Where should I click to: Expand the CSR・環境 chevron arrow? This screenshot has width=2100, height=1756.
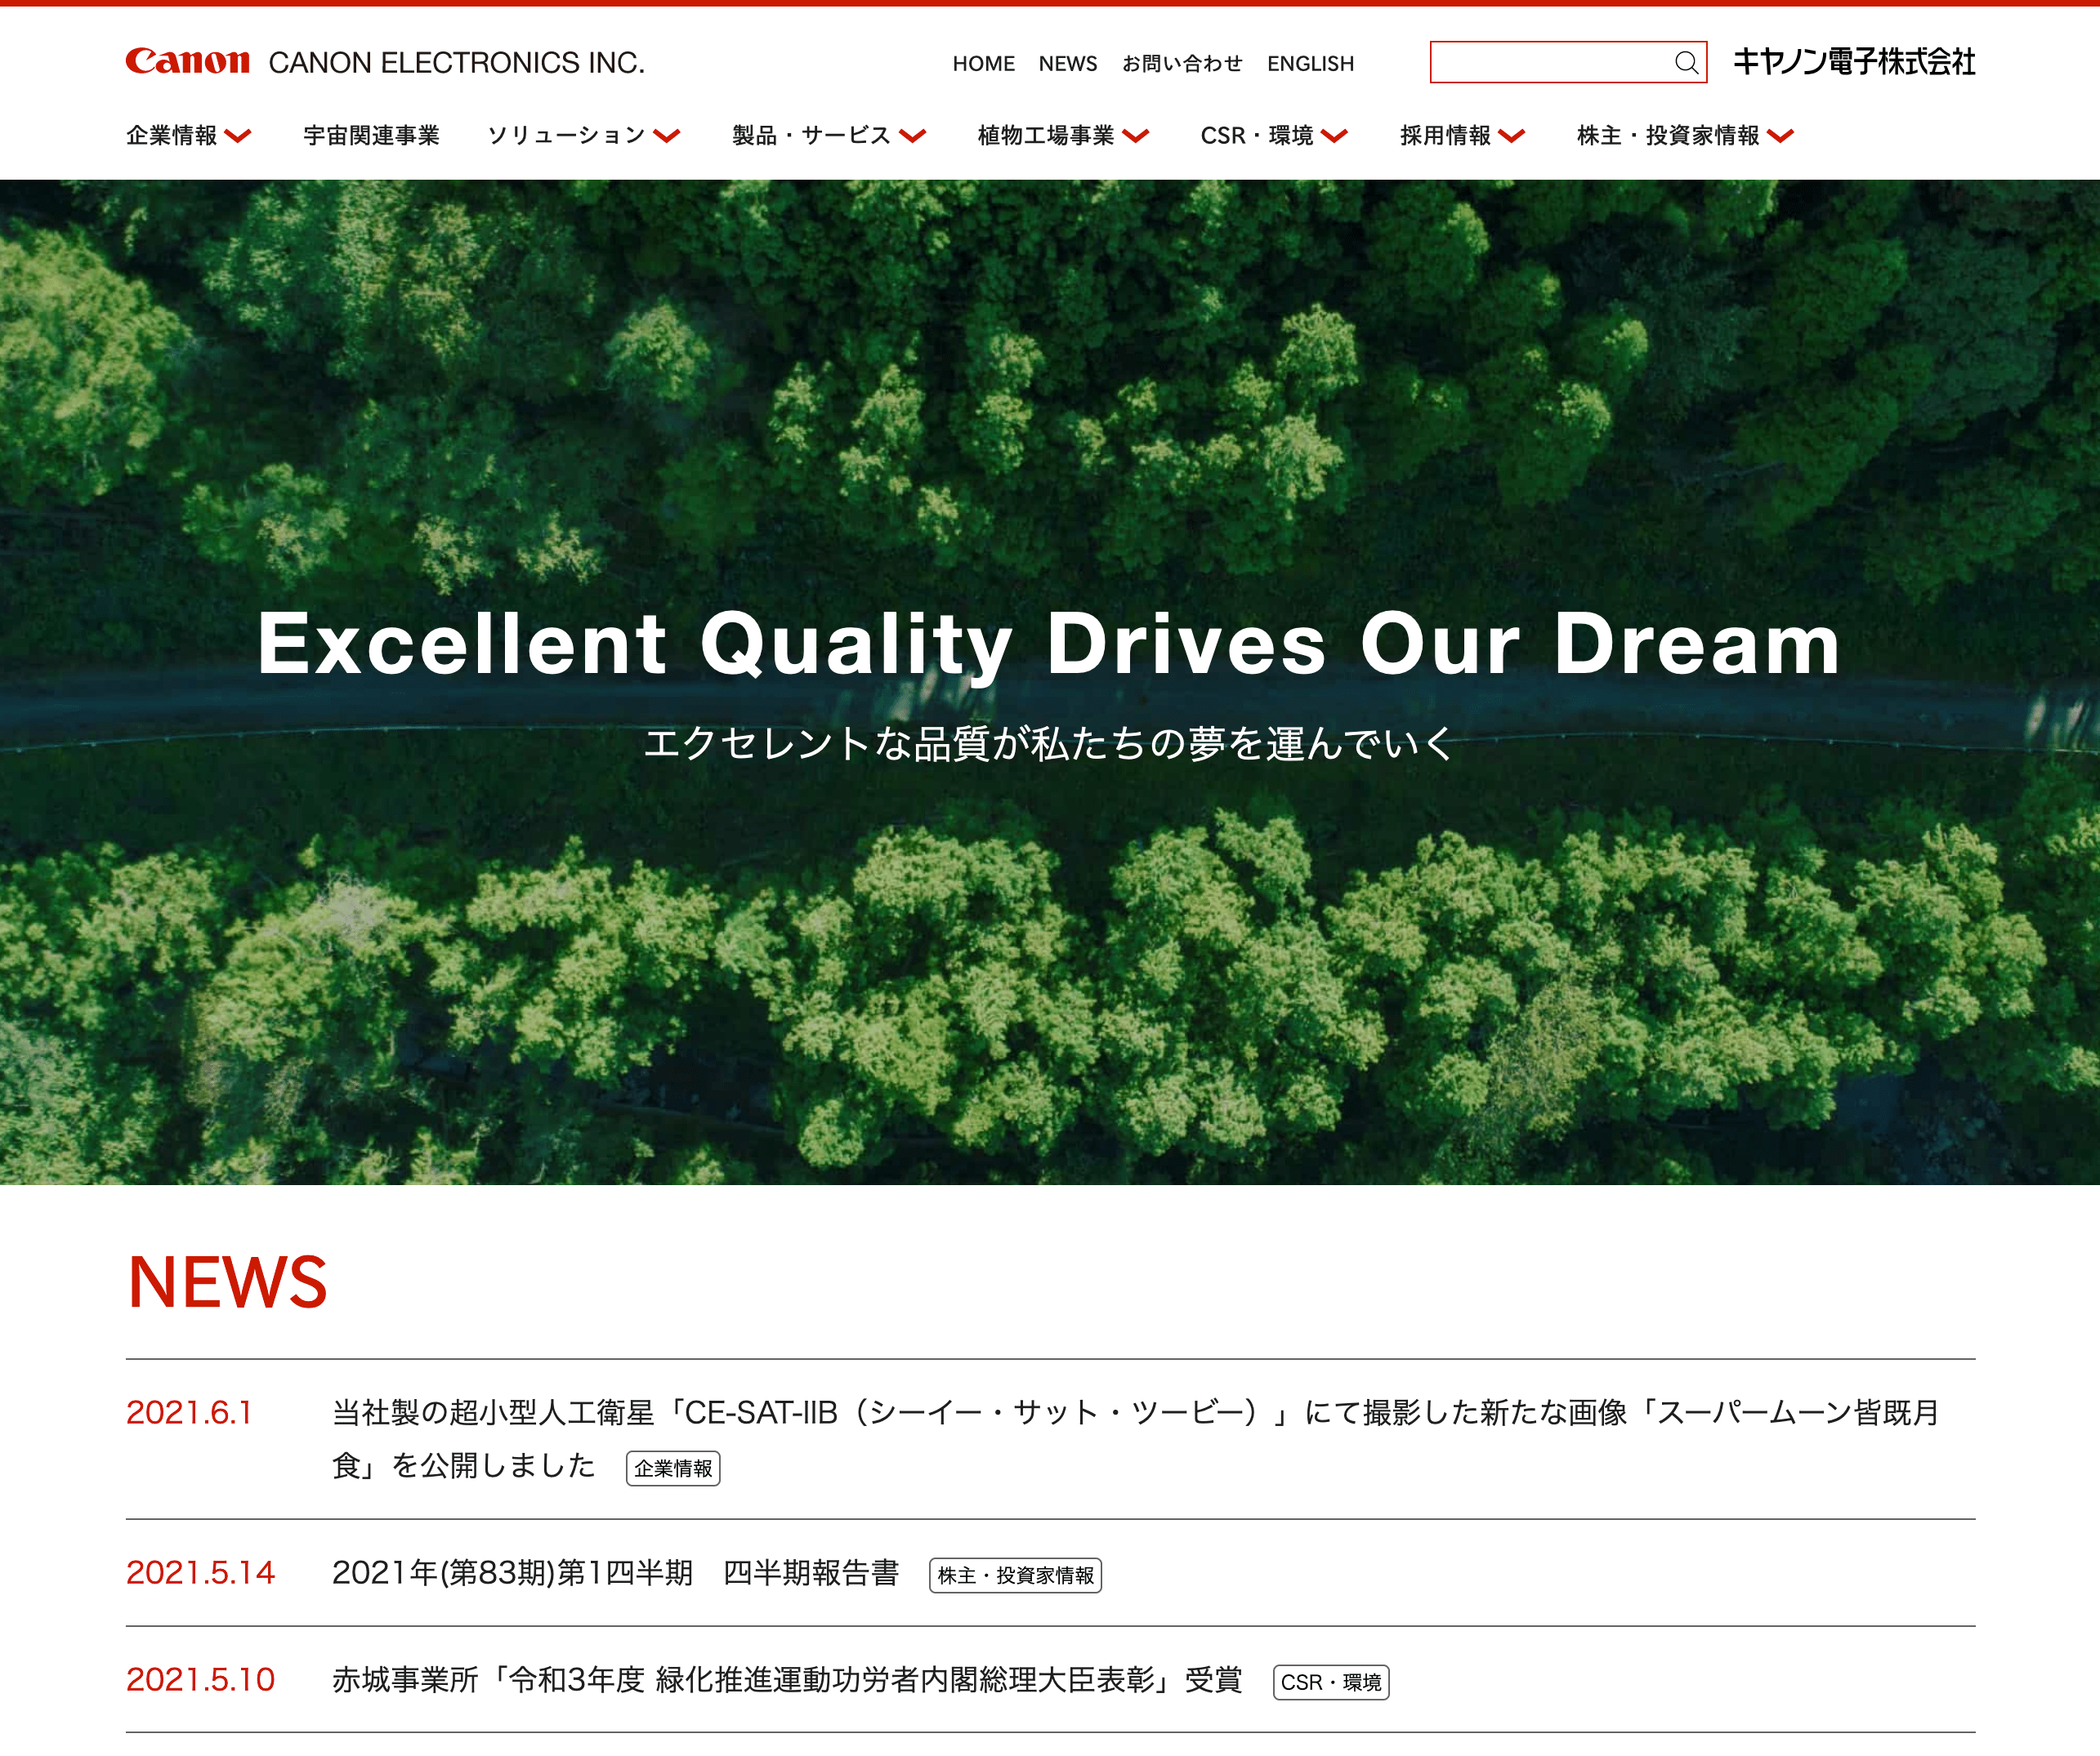pyautogui.click(x=1334, y=137)
